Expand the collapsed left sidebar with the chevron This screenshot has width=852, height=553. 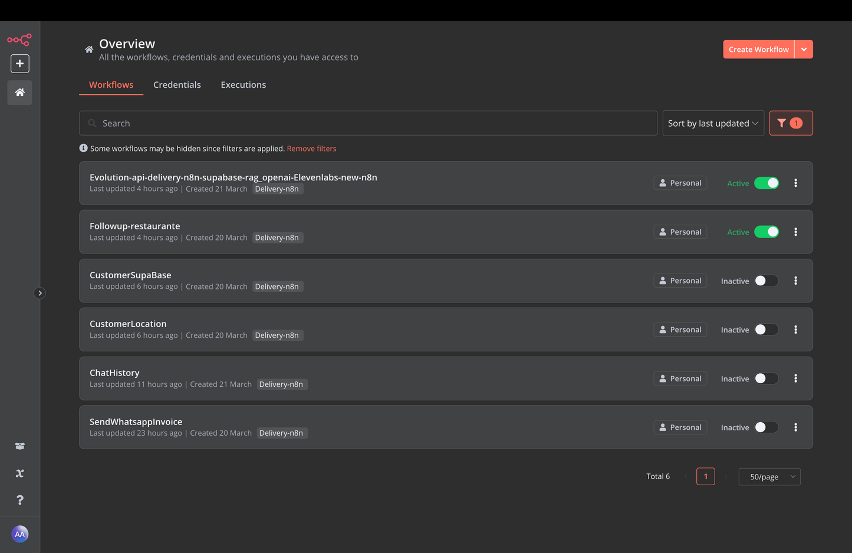coord(40,292)
